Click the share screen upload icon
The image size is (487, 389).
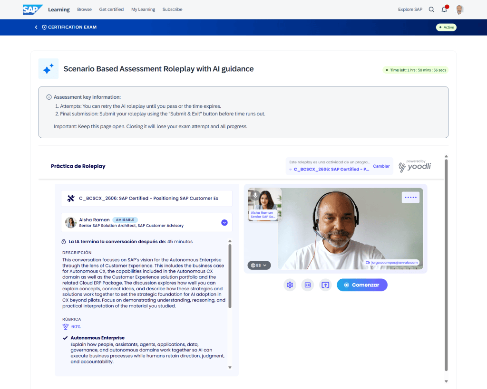pos(325,285)
